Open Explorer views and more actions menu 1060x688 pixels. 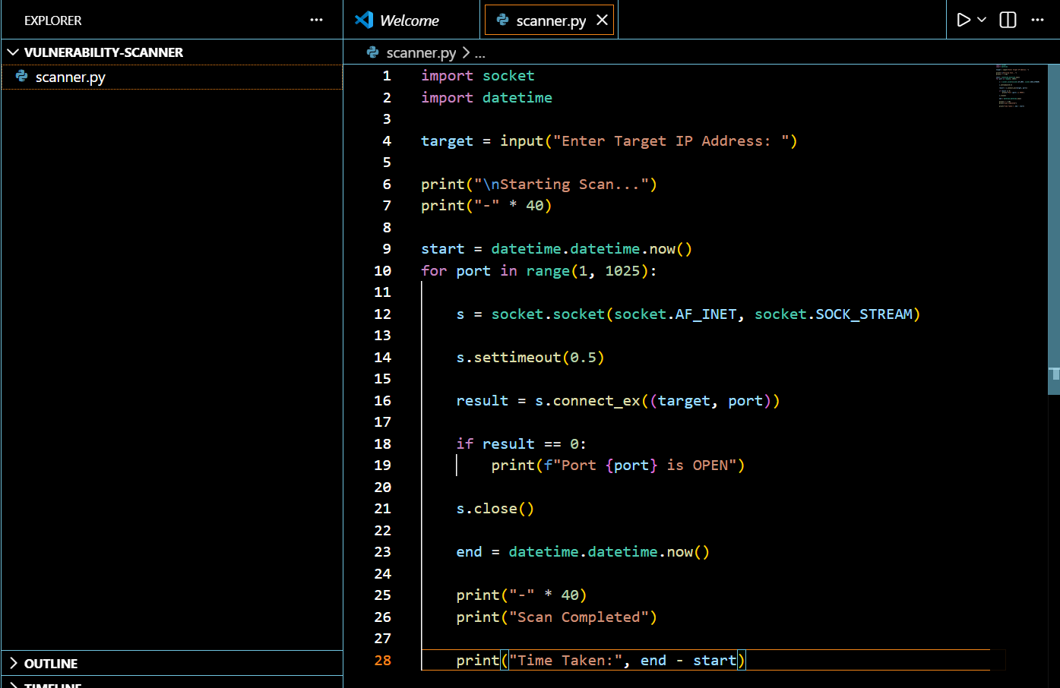[x=317, y=21]
